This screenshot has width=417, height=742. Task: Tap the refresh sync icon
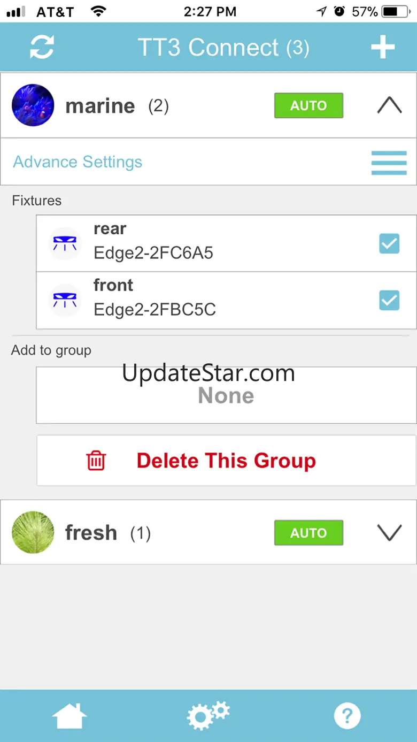pos(42,47)
